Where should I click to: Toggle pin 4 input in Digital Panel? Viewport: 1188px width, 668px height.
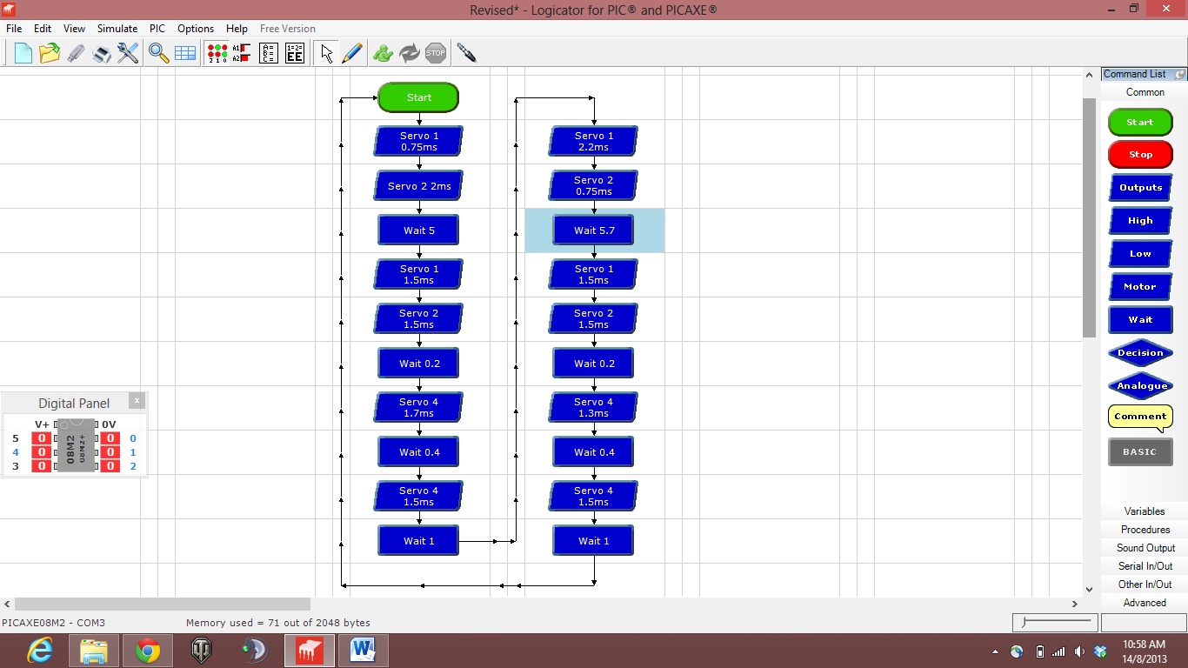tap(41, 452)
